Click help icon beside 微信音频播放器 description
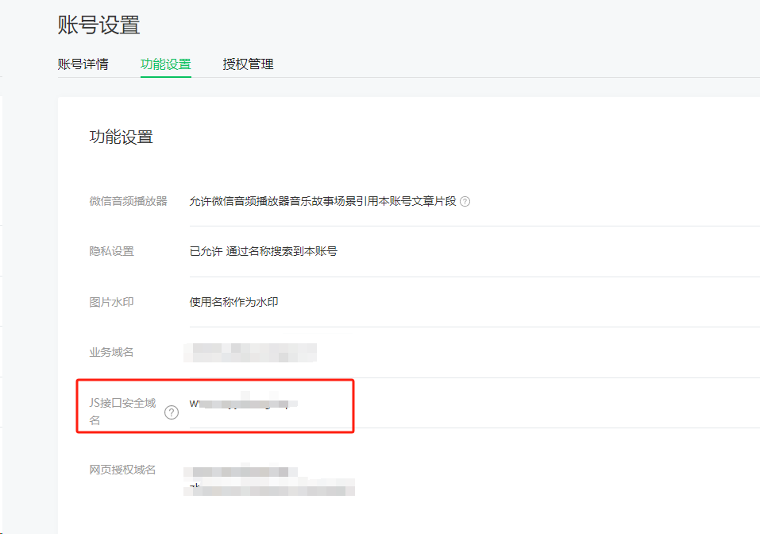Screen dimensions: 760x534 click(x=465, y=202)
